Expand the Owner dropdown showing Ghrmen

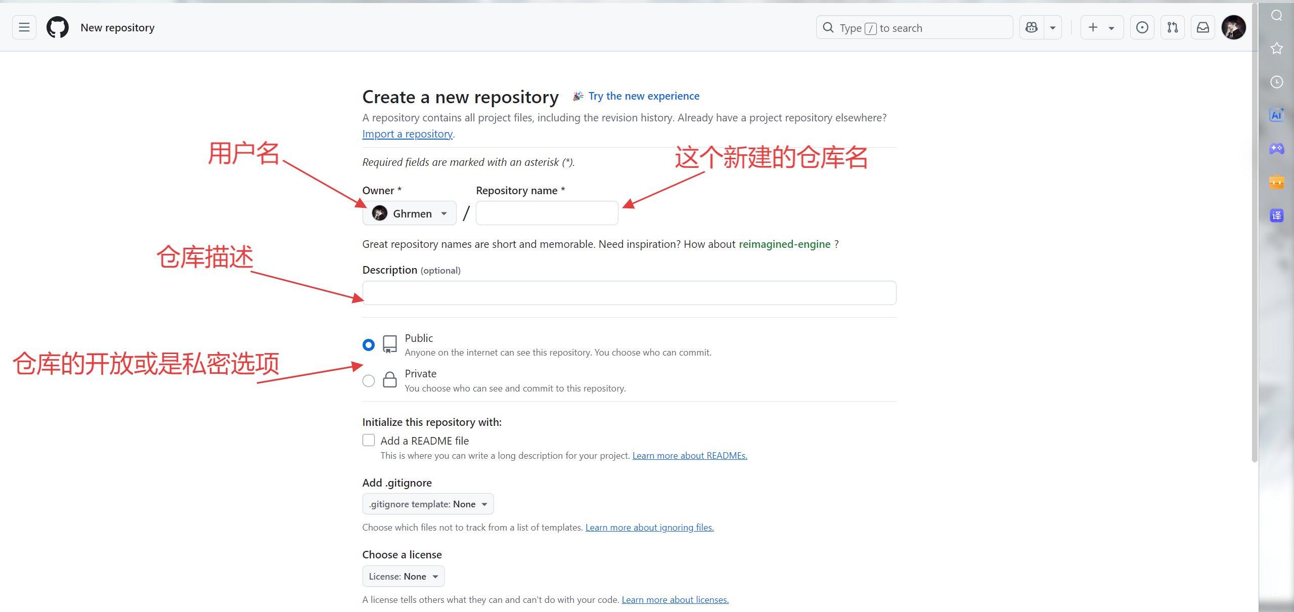coord(410,213)
